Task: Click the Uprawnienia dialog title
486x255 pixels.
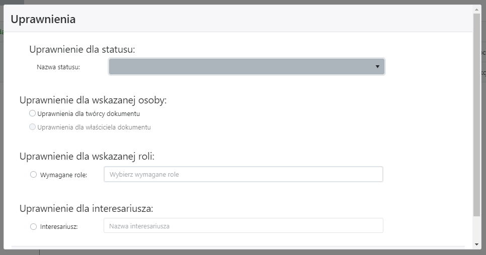Action: (x=43, y=19)
